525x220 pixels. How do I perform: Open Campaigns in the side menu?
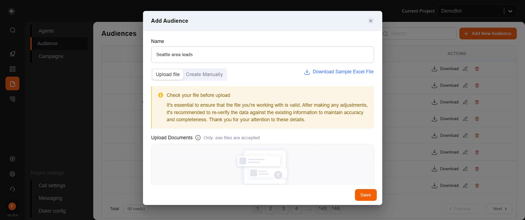(x=51, y=56)
